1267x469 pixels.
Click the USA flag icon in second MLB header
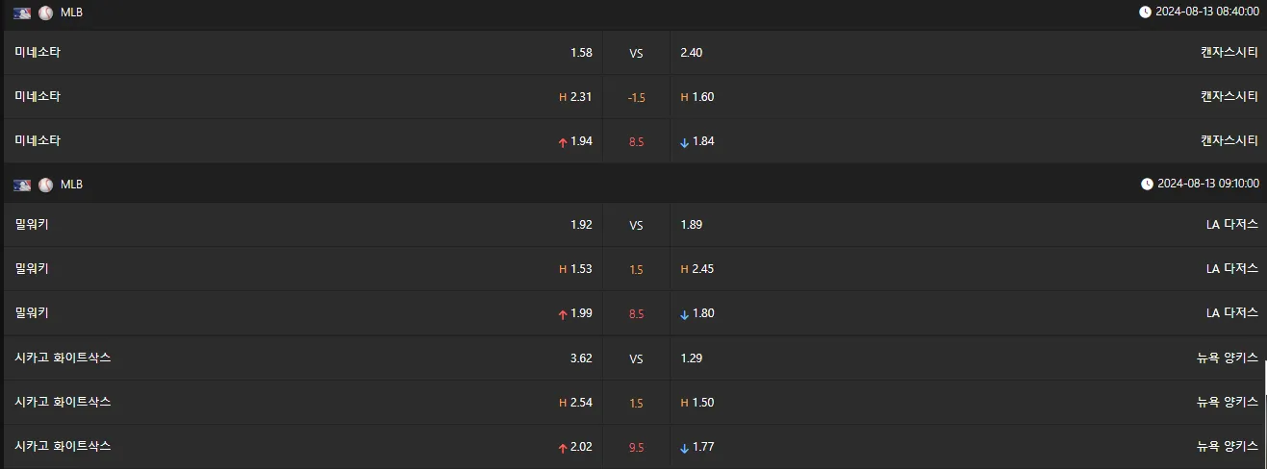point(22,185)
